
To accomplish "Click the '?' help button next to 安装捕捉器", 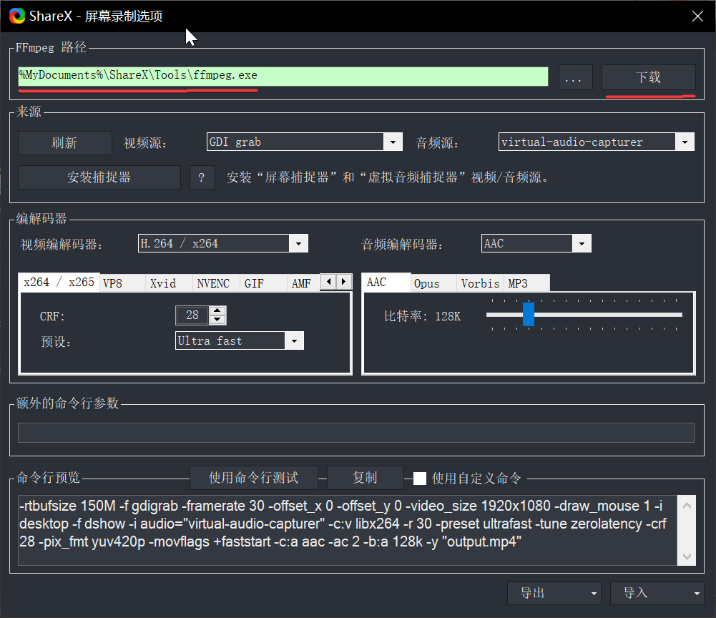I will pos(202,177).
